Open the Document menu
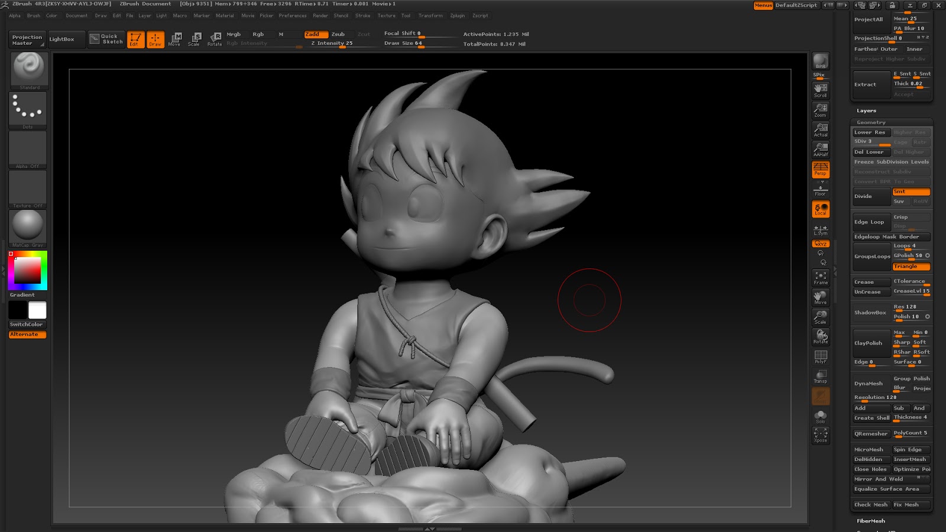This screenshot has height=532, width=946. [77, 16]
